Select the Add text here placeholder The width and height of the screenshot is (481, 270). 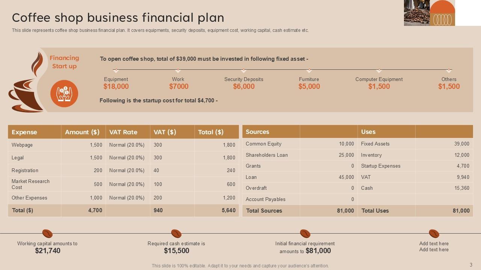click(434, 246)
